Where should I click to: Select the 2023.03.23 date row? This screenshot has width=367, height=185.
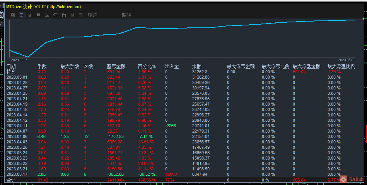click(x=17, y=158)
